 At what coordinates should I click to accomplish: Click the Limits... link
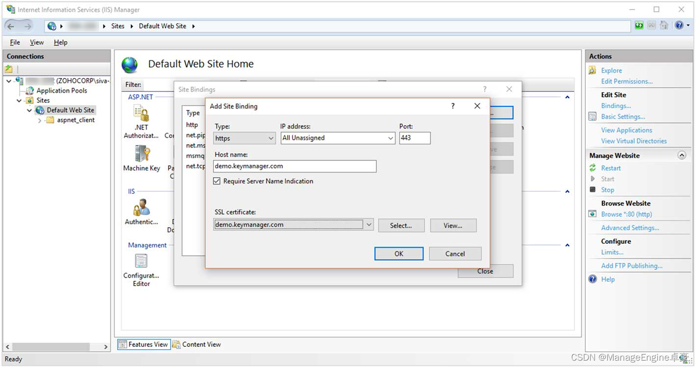613,252
